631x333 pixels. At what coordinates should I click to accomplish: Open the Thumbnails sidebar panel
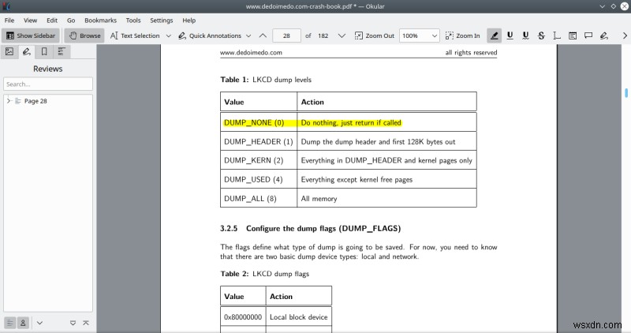click(x=9, y=52)
